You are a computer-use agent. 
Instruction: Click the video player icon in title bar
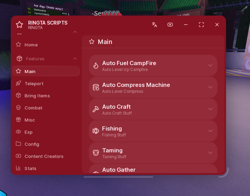click(x=170, y=25)
